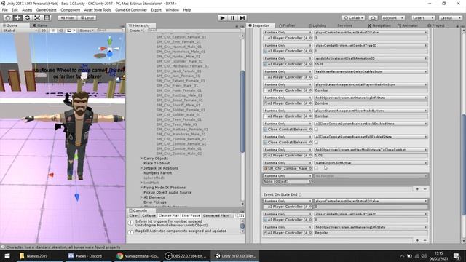
Task: Open object picker for None (Object) field
Action: tap(310, 181)
